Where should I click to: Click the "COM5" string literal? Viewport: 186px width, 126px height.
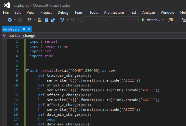pyautogui.click(x=77, y=71)
